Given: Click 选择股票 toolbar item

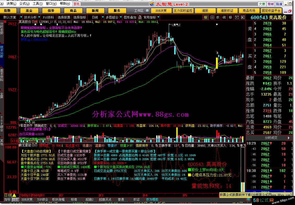Looking at the screenshot, I should 64,17.
